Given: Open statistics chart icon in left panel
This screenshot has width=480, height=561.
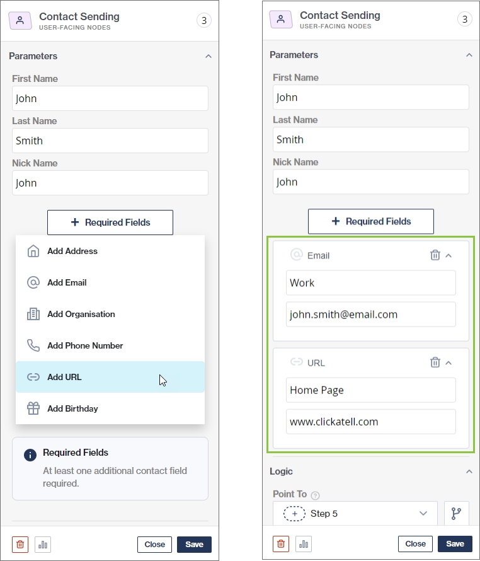Looking at the screenshot, I should click(x=43, y=545).
